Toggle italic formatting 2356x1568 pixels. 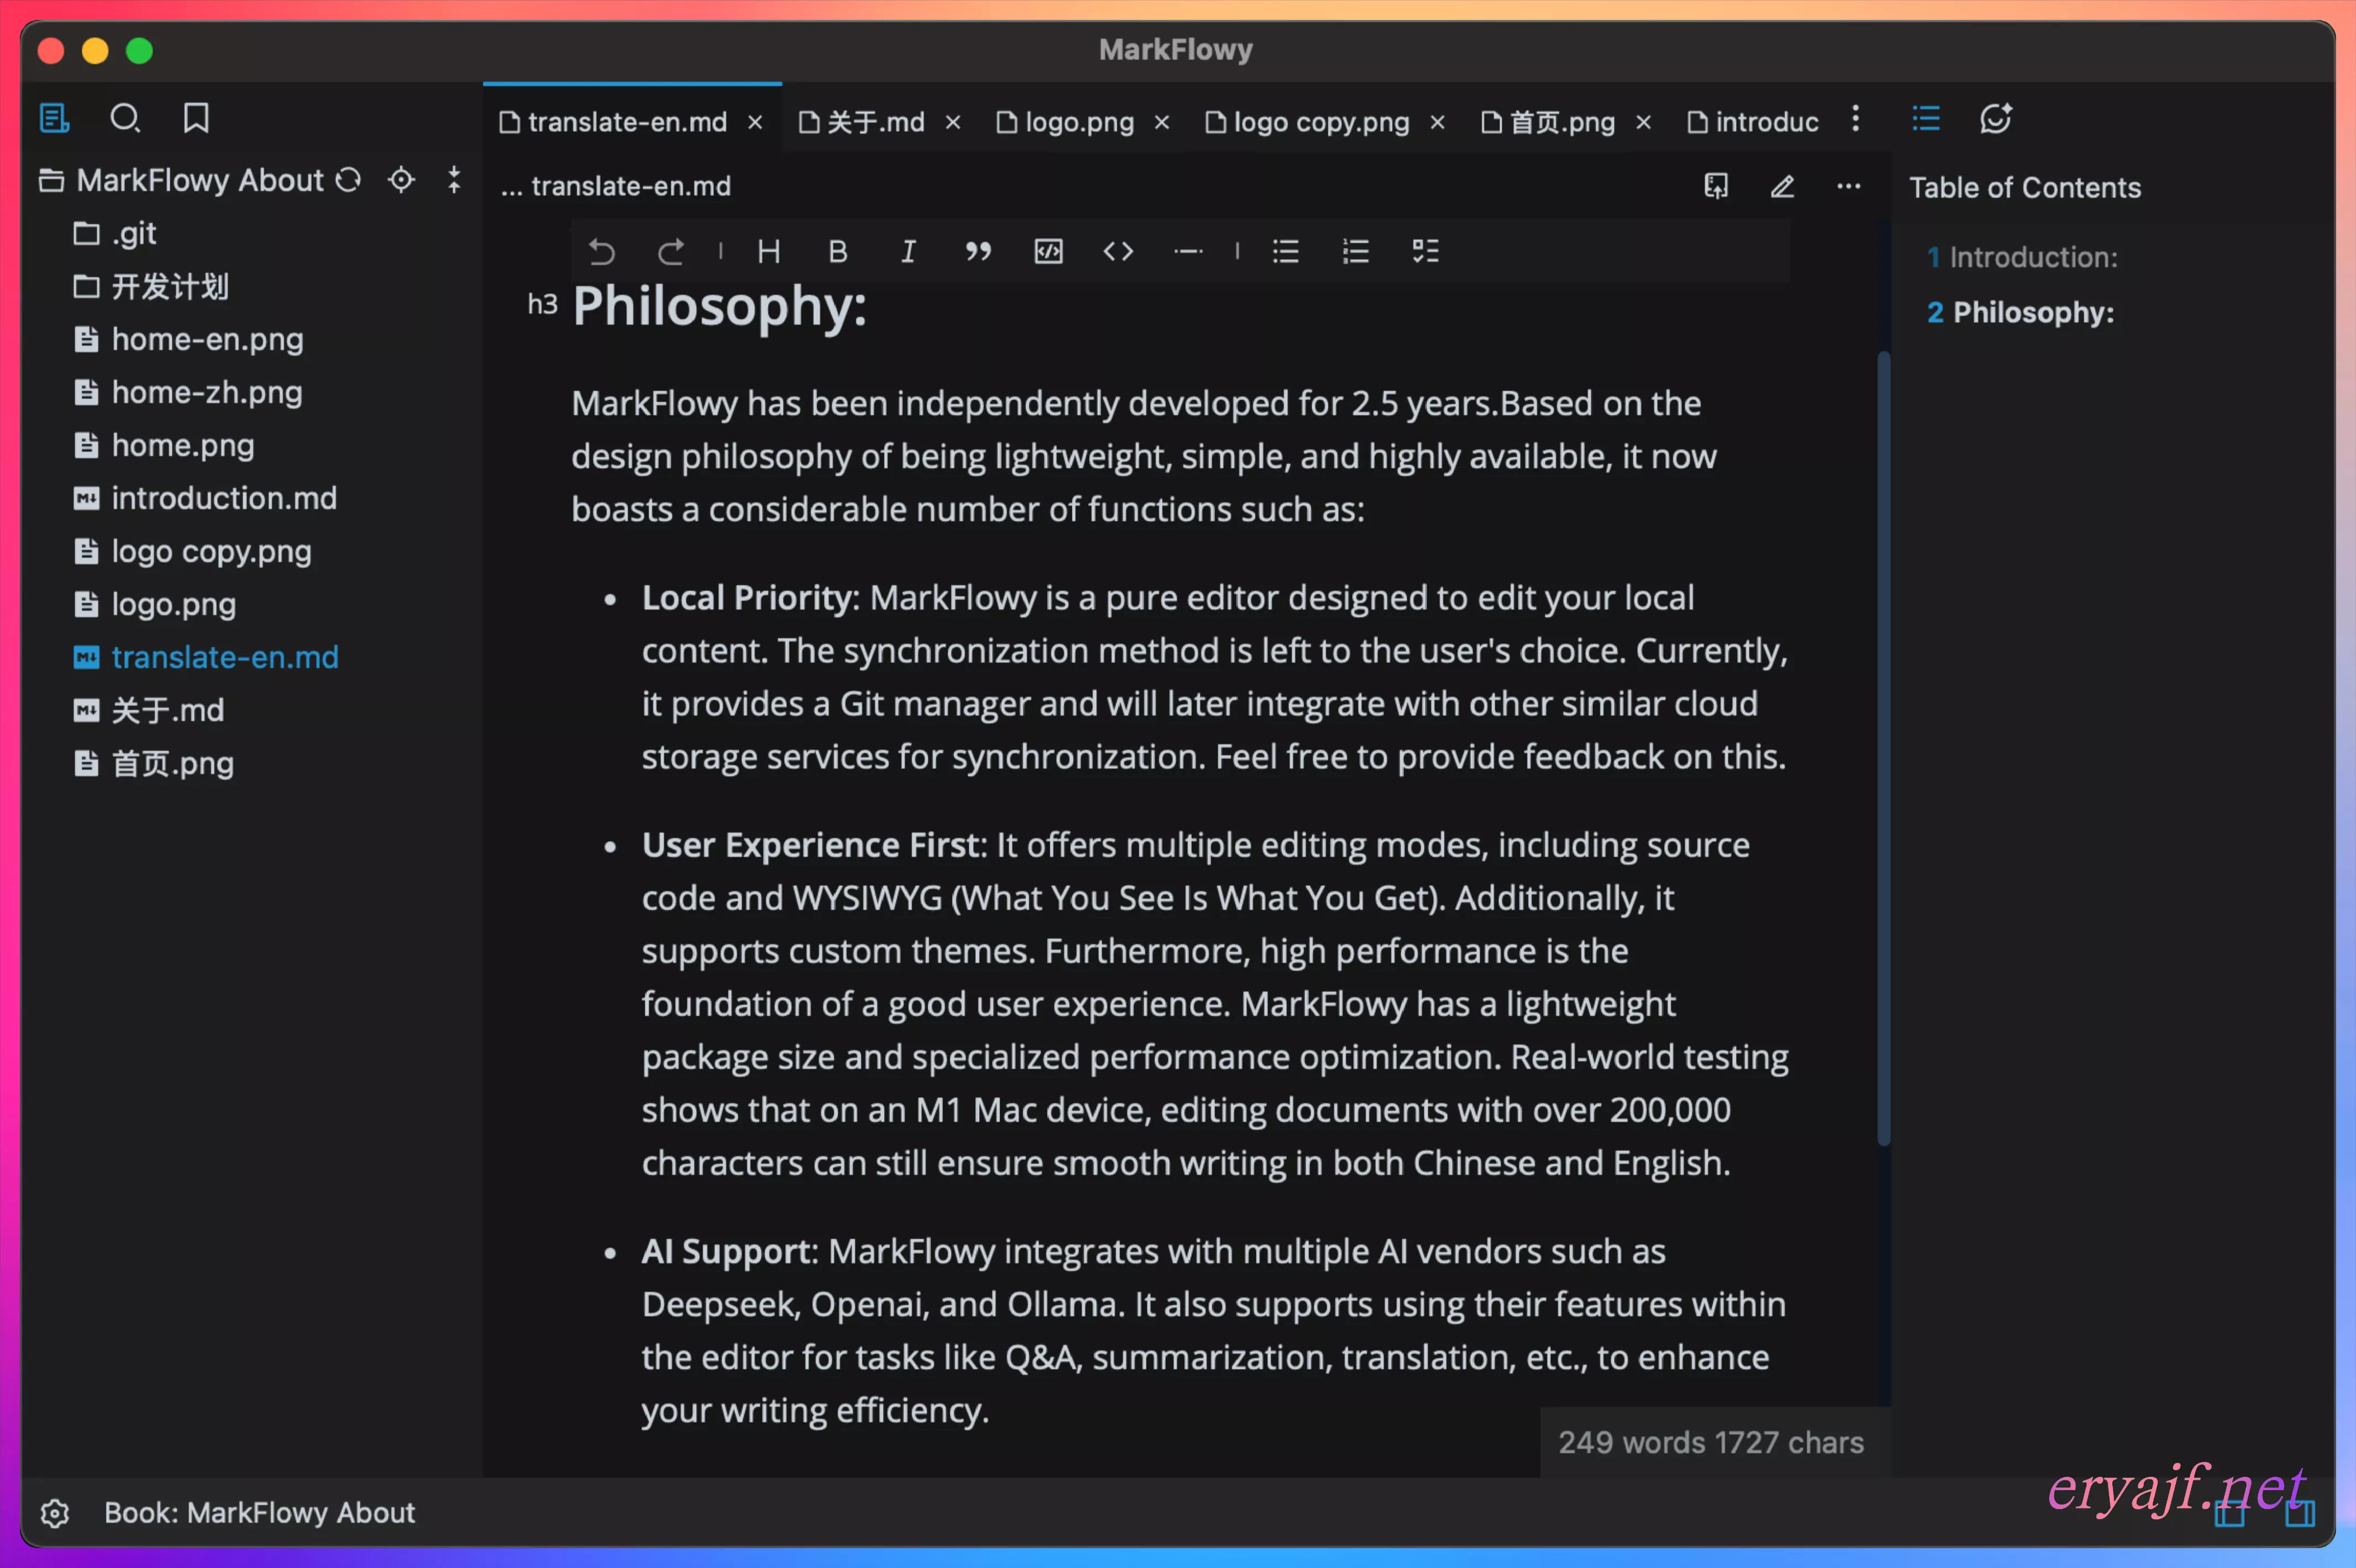pyautogui.click(x=909, y=251)
